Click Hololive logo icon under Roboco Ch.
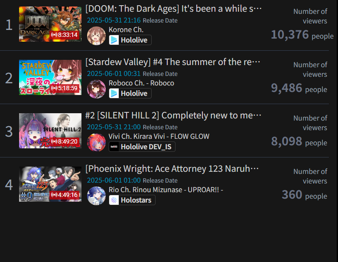This screenshot has width=338, height=262. coord(114,93)
